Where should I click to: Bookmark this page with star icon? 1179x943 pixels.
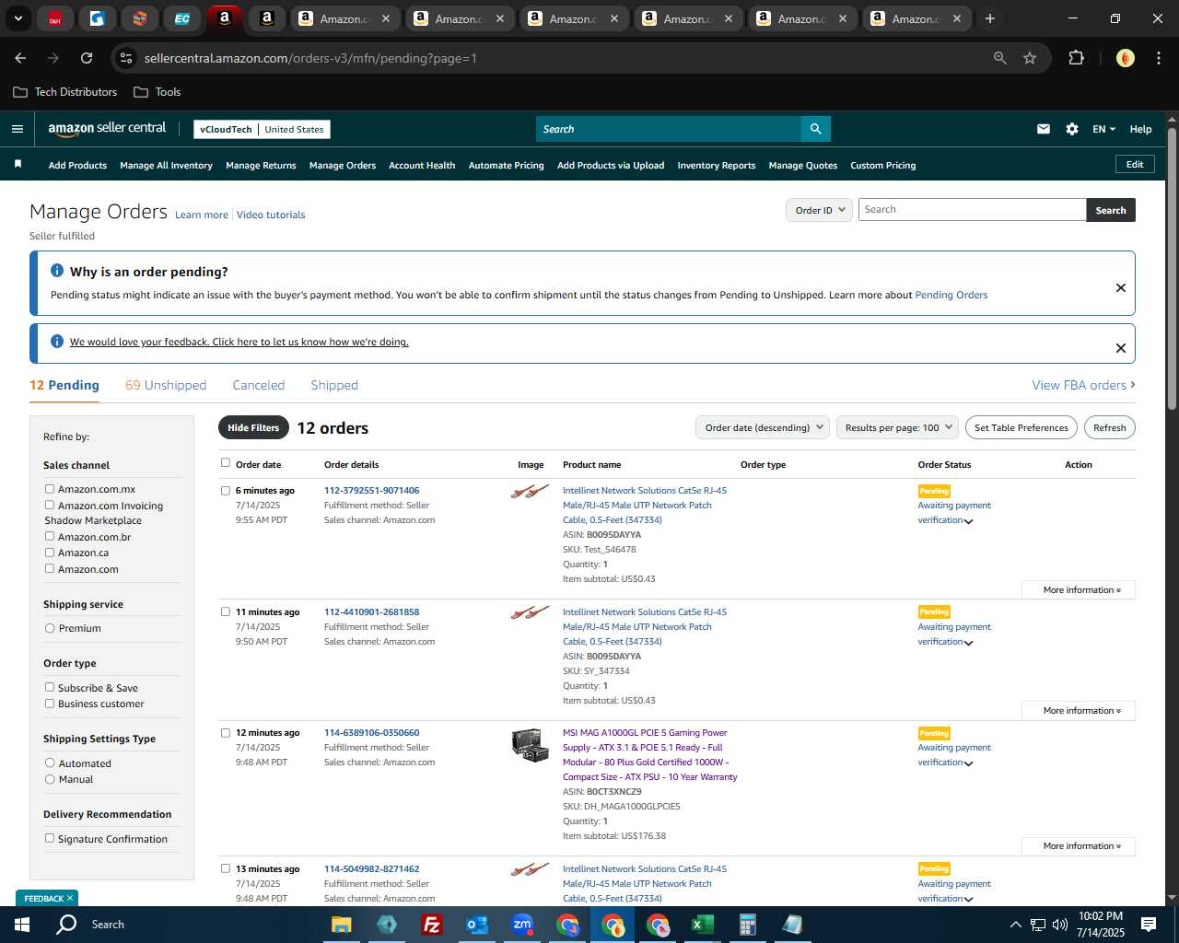1030,58
